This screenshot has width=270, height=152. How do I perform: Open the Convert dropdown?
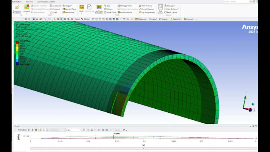(189, 19)
